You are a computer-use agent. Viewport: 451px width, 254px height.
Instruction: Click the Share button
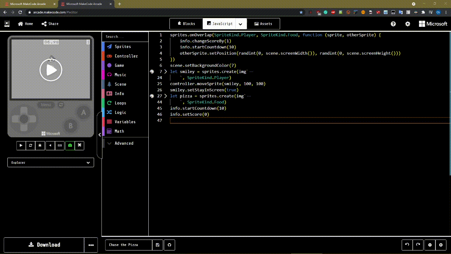coord(50,24)
